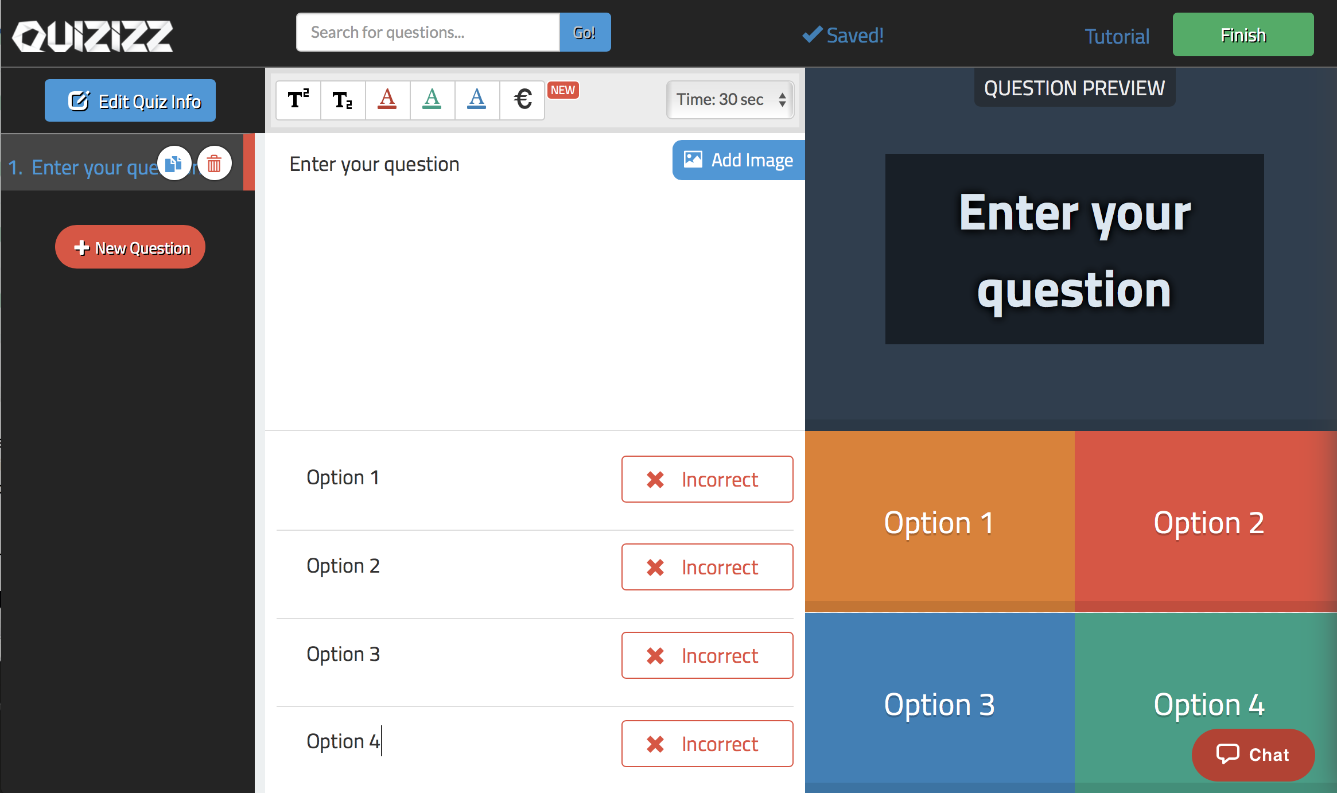Click the New Question button
The width and height of the screenshot is (1337, 793).
tap(132, 247)
